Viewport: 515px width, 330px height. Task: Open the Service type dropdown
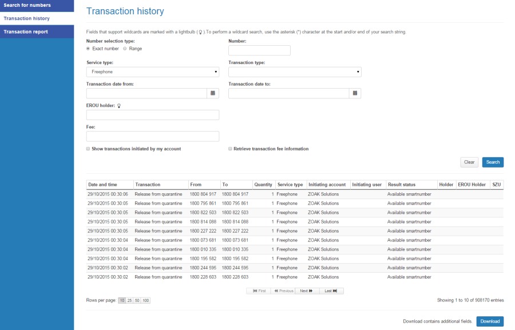coord(153,71)
